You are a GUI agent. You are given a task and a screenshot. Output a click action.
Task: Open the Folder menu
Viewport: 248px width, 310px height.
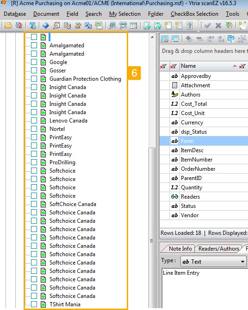click(156, 14)
